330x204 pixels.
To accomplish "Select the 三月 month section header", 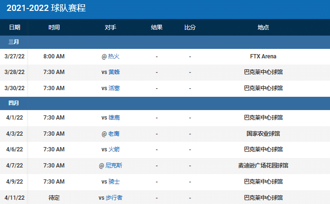I will click(14, 42).
